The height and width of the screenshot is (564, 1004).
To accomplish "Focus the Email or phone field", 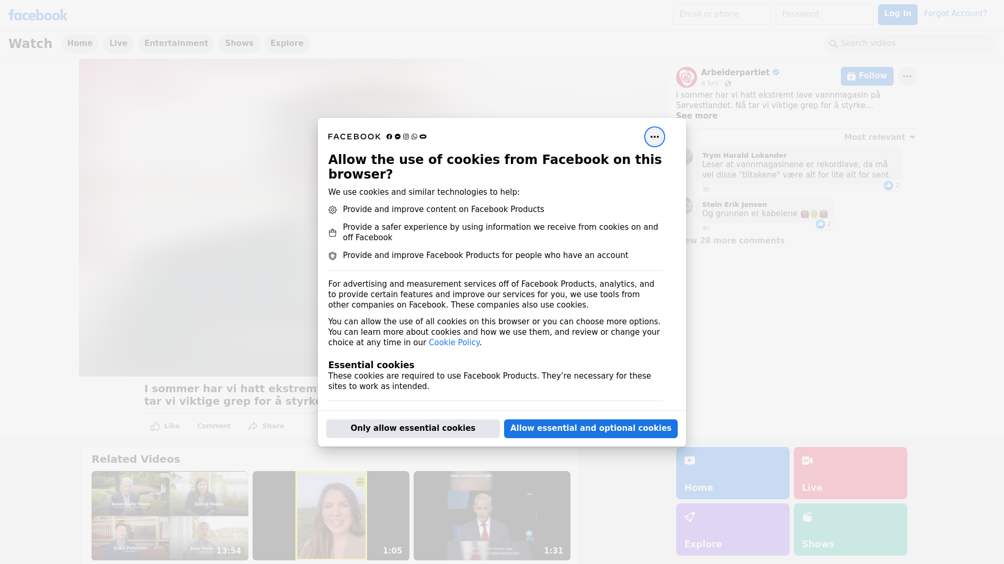I will (722, 15).
